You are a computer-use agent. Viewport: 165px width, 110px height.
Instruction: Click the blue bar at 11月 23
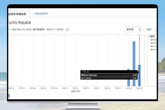click(129, 78)
